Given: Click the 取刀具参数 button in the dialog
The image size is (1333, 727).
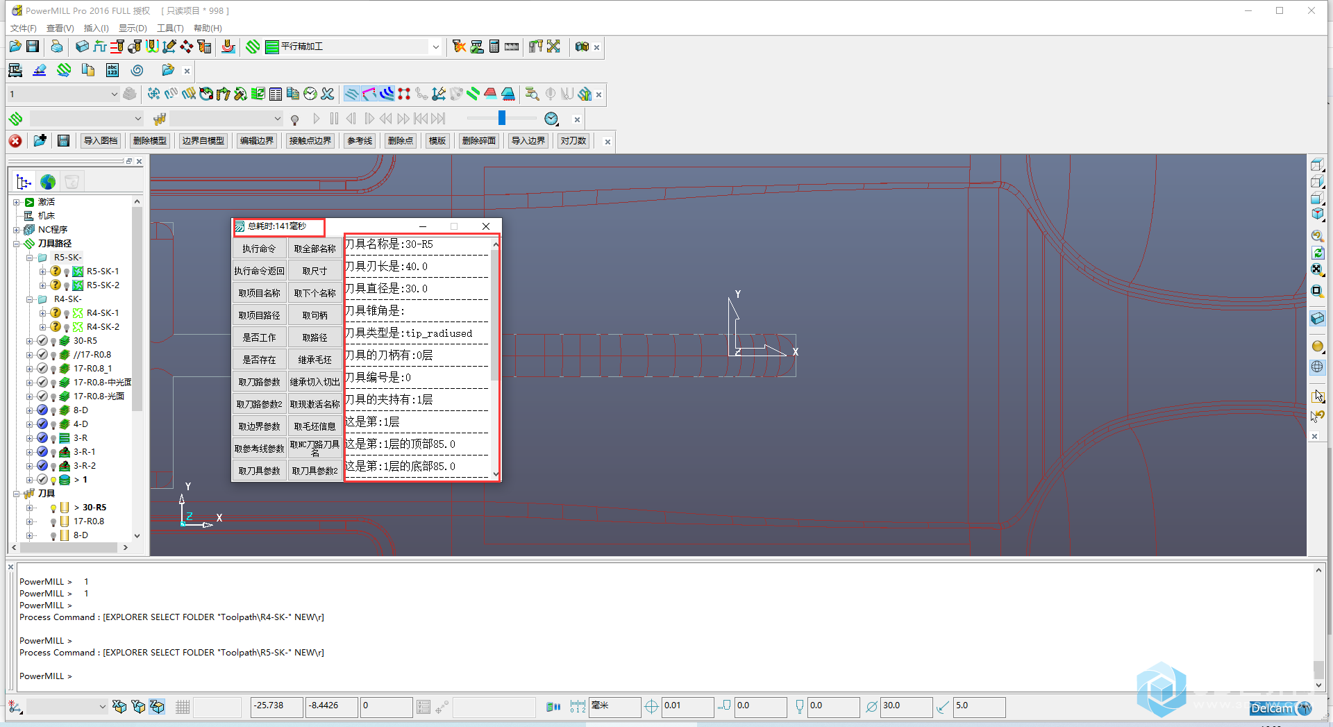Looking at the screenshot, I should (259, 471).
